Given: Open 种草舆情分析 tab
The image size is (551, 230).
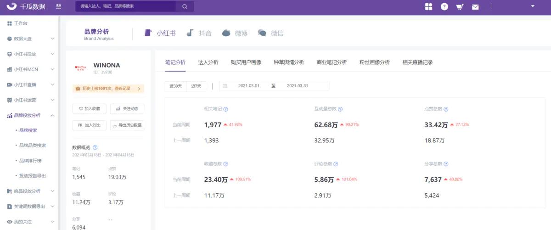Looking at the screenshot, I should 289,62.
